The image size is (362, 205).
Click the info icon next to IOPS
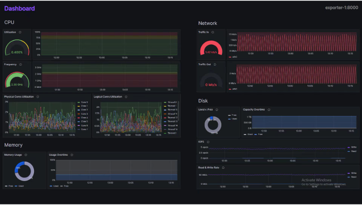coord(208,142)
